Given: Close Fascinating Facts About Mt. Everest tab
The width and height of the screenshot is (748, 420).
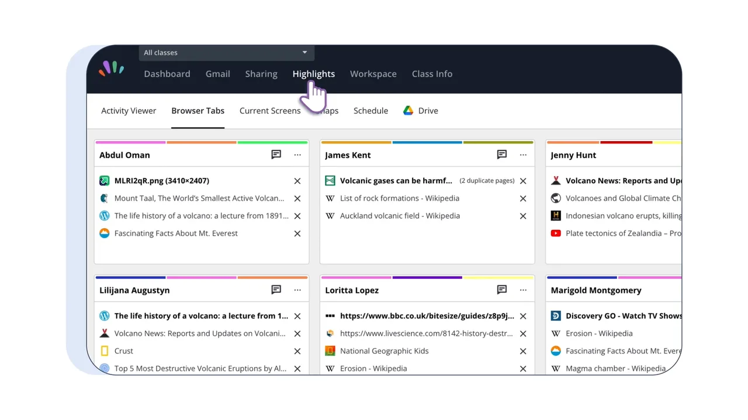Looking at the screenshot, I should [x=297, y=233].
